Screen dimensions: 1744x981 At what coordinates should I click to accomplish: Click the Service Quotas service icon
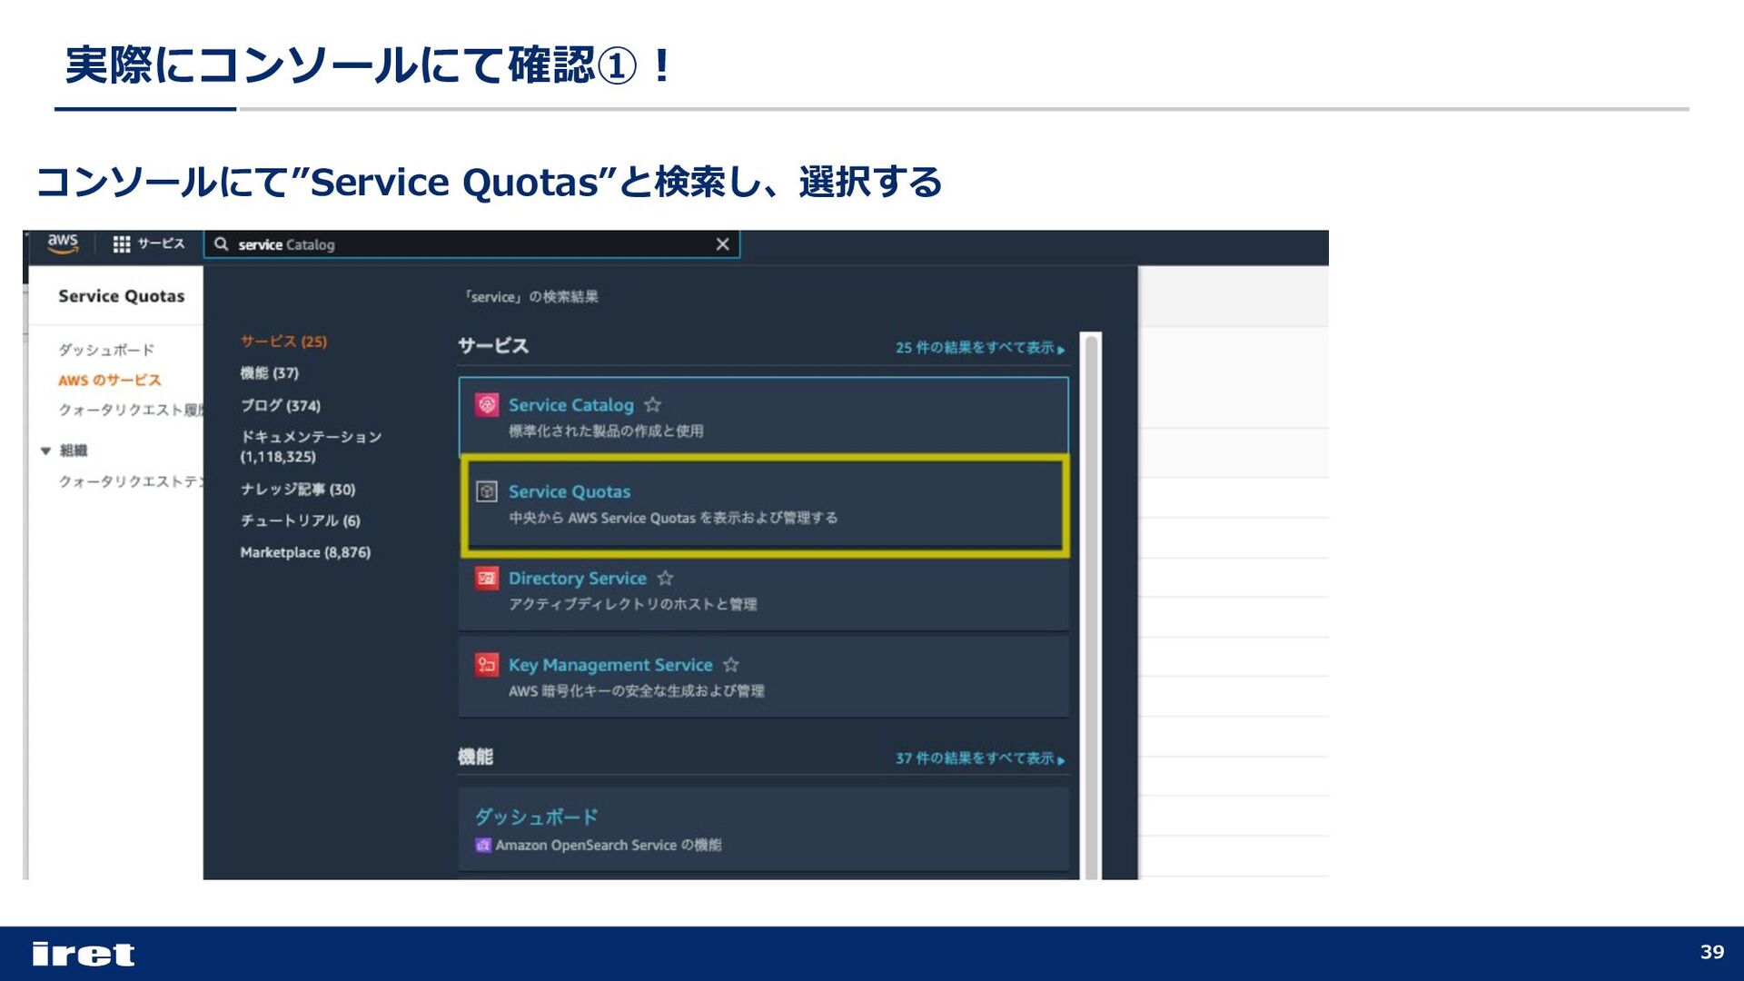coord(487,491)
